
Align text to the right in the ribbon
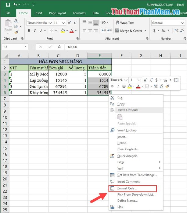(x=96, y=30)
